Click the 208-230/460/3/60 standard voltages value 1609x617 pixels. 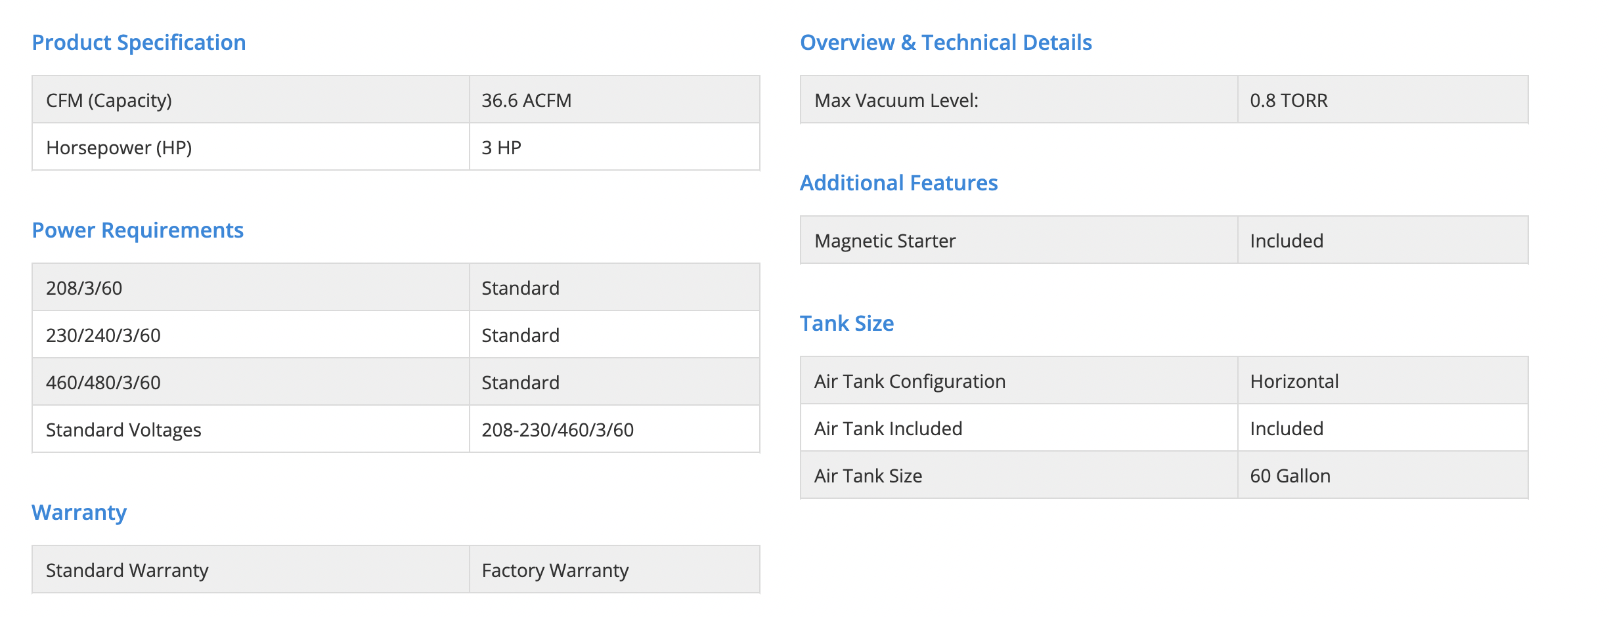click(558, 430)
